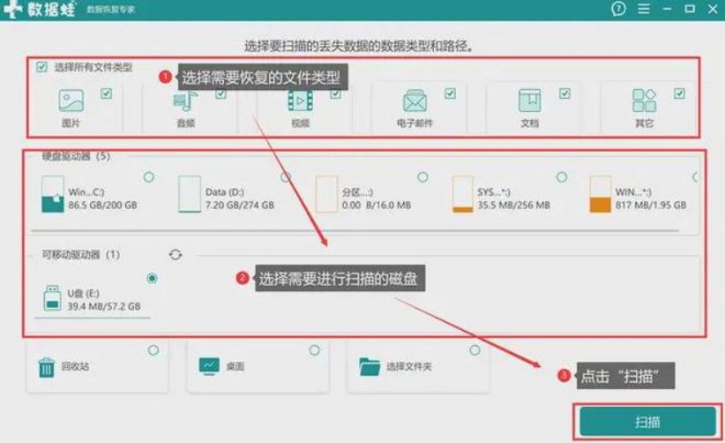The height and width of the screenshot is (443, 725).
Task: Select the SYS 256 MB partition icon
Action: click(463, 194)
